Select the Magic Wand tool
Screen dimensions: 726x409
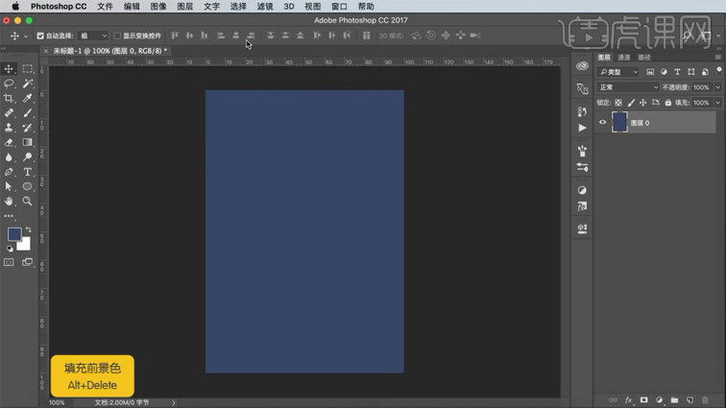(27, 84)
